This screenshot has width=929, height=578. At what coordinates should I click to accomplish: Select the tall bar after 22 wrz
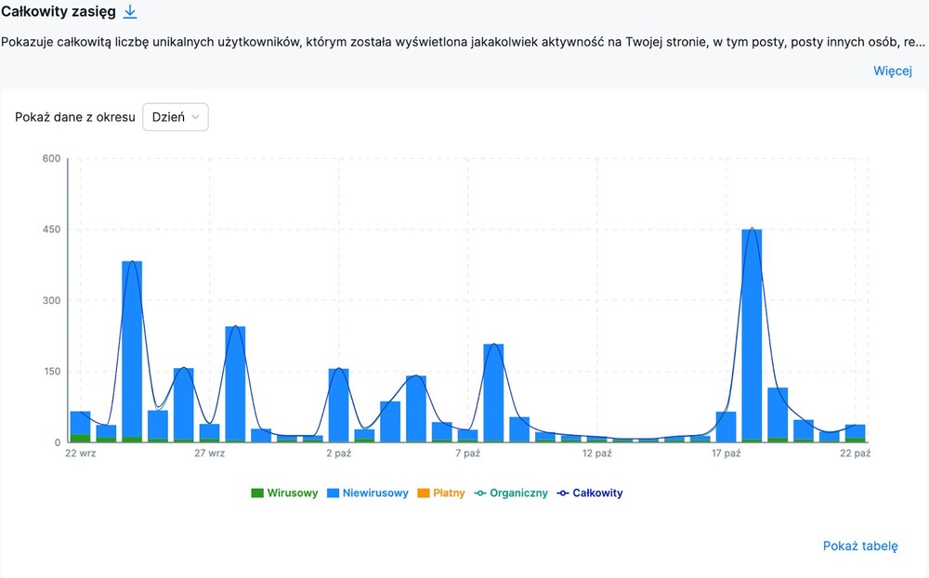click(132, 351)
